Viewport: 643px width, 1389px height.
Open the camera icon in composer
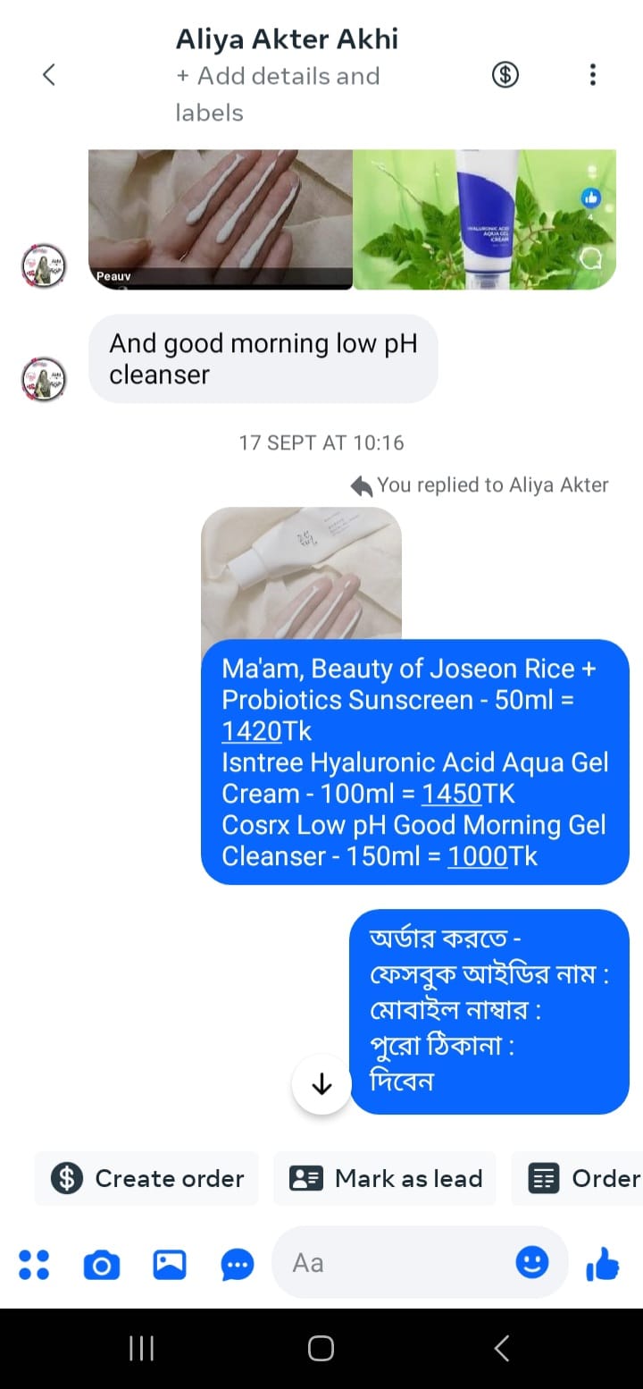102,1265
